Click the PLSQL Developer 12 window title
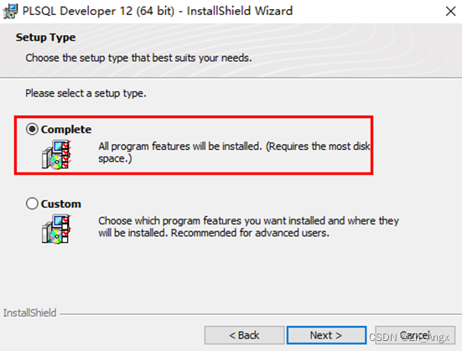 point(158,11)
